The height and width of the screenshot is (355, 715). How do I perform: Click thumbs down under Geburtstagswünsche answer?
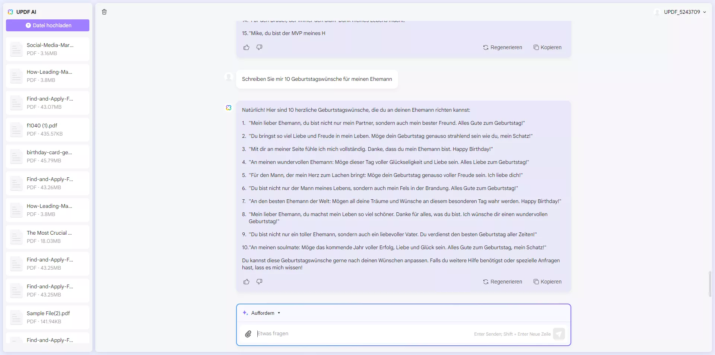pyautogui.click(x=260, y=282)
